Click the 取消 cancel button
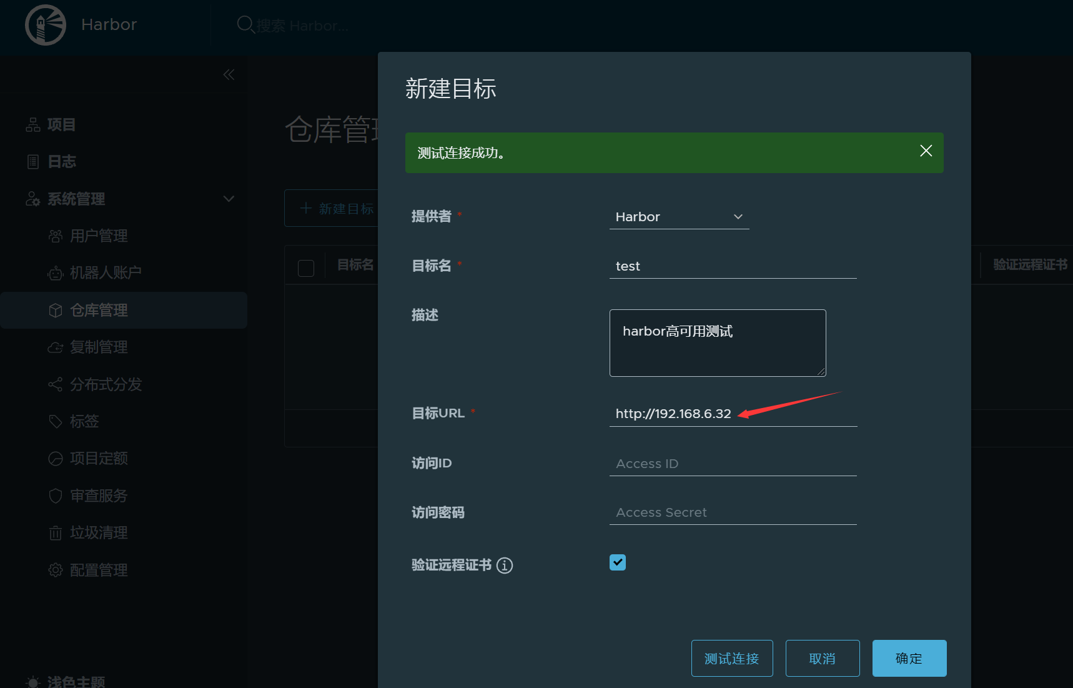This screenshot has width=1073, height=688. point(823,658)
